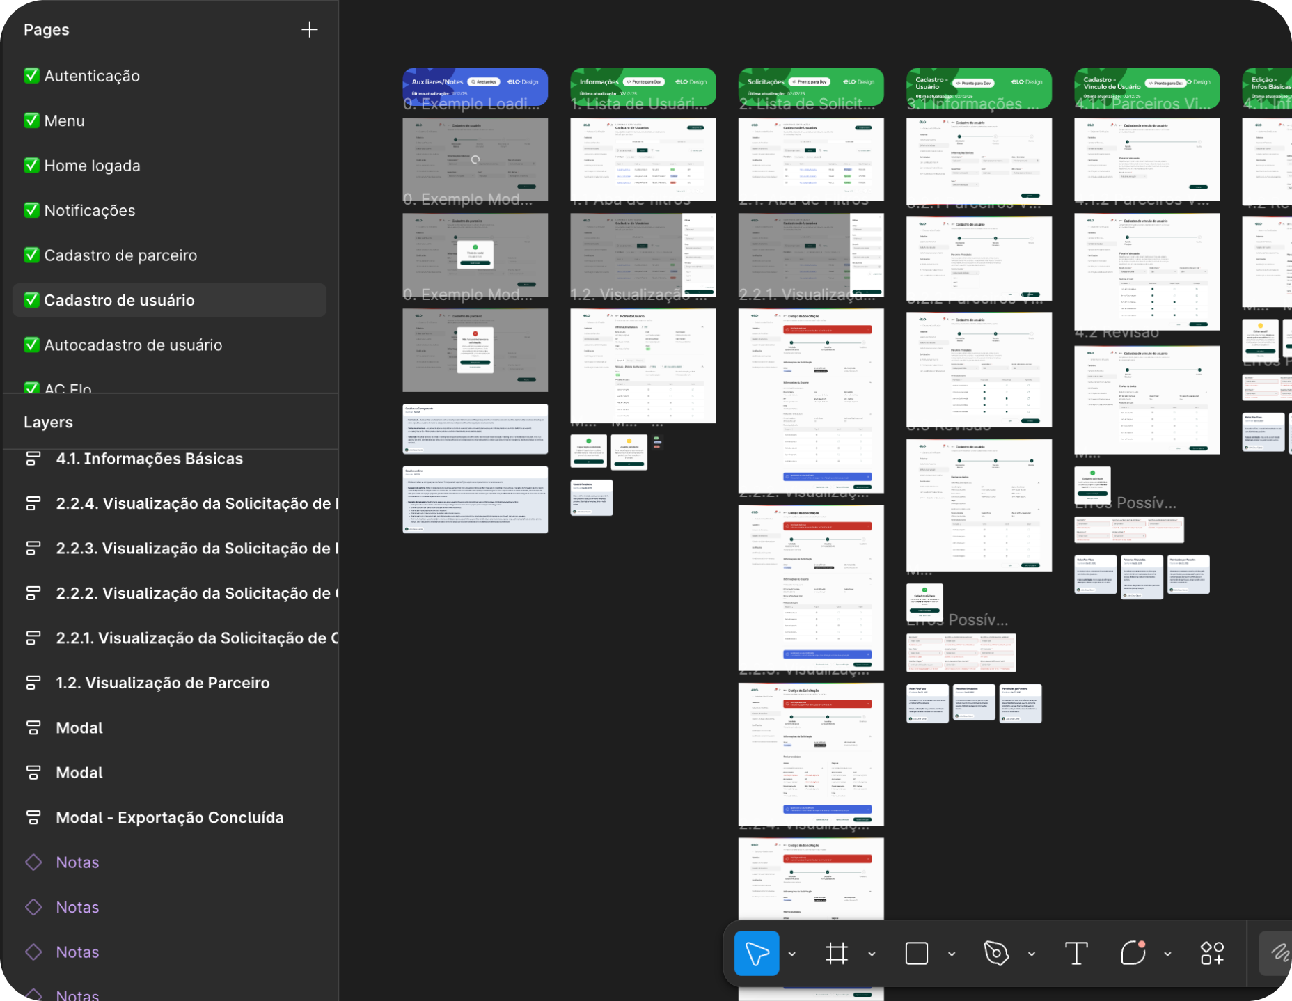Image resolution: width=1292 pixels, height=1001 pixels.
Task: Open the Autocadastro de usuário page
Action: pyautogui.click(x=169, y=345)
